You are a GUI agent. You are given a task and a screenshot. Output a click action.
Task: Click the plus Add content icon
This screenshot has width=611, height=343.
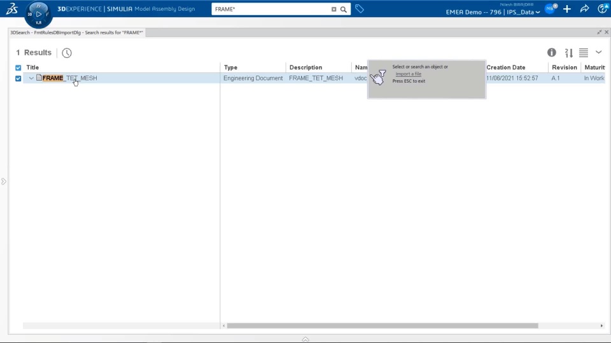[567, 9]
